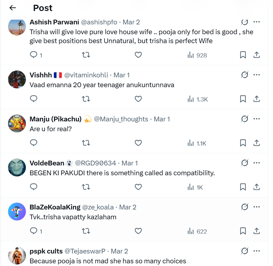The height and width of the screenshot is (266, 273).
Task: Bookmark VoldeBean's reply
Action: click(243, 187)
